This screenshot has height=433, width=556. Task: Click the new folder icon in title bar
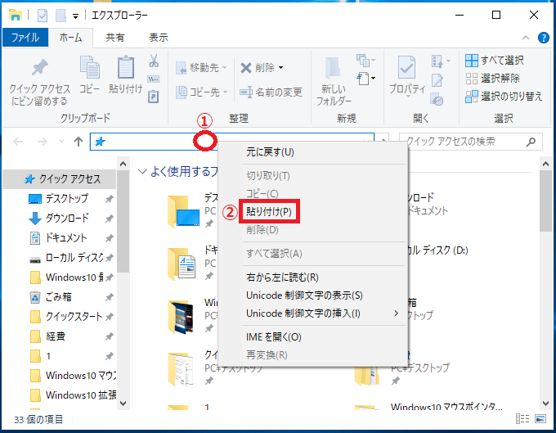[61, 16]
